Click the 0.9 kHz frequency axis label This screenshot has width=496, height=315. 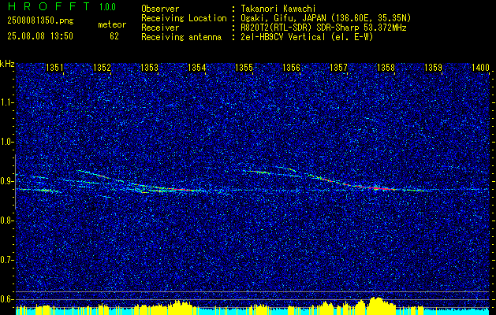point(7,181)
